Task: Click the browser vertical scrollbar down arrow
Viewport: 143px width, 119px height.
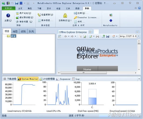Action: (x=139, y=70)
